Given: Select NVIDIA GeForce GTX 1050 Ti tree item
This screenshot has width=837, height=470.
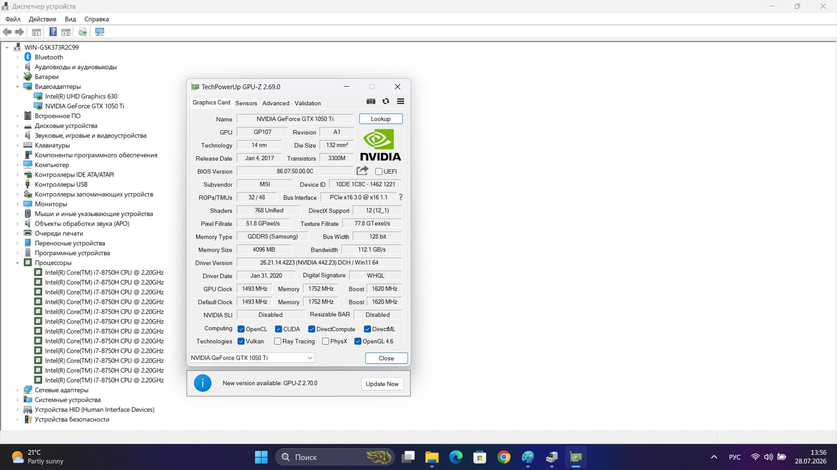Looking at the screenshot, I should coord(85,106).
